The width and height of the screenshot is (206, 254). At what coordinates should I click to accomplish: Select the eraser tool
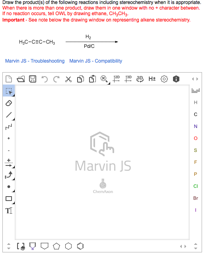coord(9,103)
